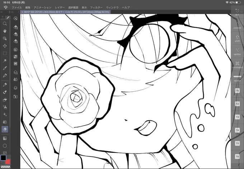
Task: Open the Color Set grid palette icon
Action: 15,57
